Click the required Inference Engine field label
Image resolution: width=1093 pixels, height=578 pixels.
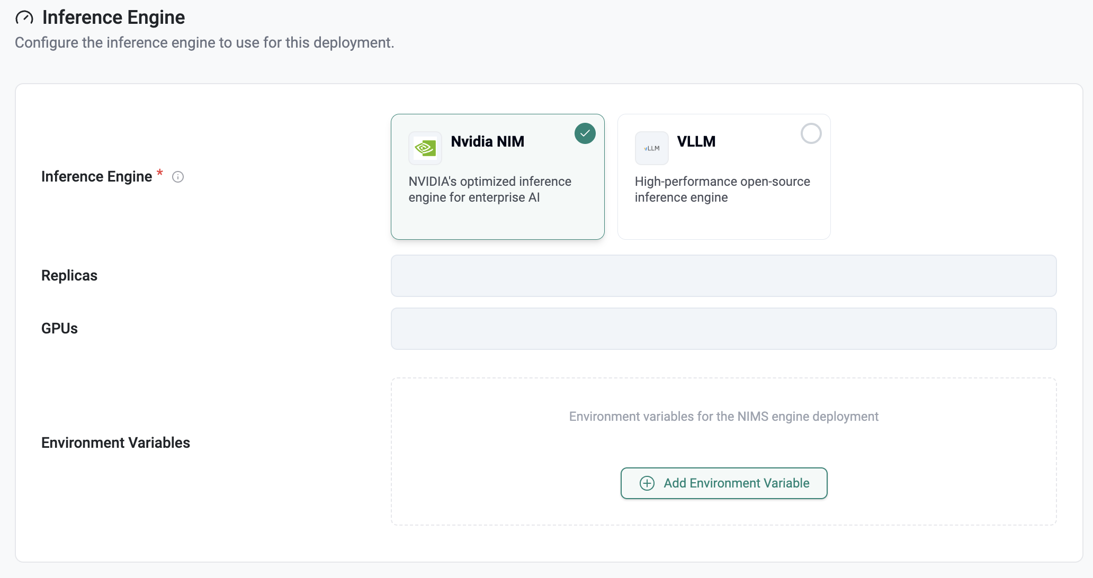click(x=96, y=176)
